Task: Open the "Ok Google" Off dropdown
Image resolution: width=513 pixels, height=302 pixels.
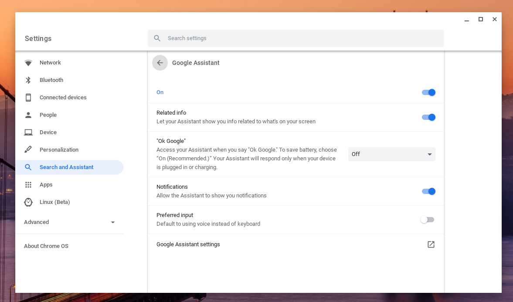Action: point(391,154)
